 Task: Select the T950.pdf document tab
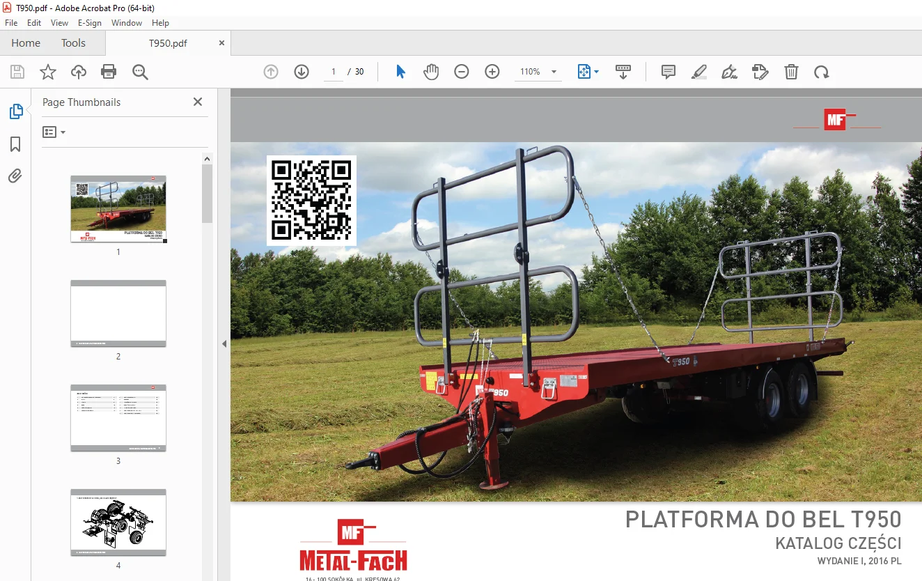[x=168, y=43]
